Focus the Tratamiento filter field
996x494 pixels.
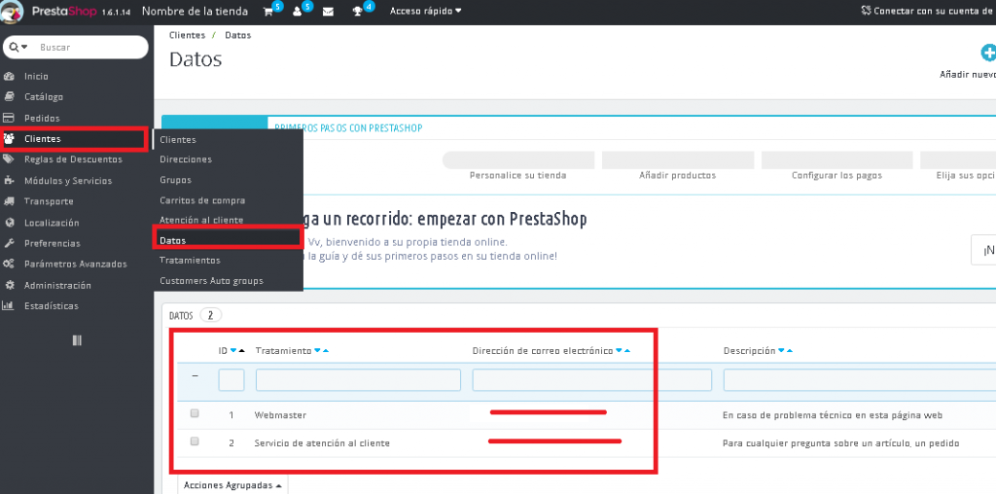(358, 379)
